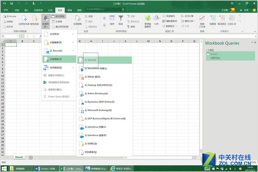Viewport: 258px width, 172px height.
Task: Select the Sheet1 query in Workbook Queries
Action: [x=231, y=56]
